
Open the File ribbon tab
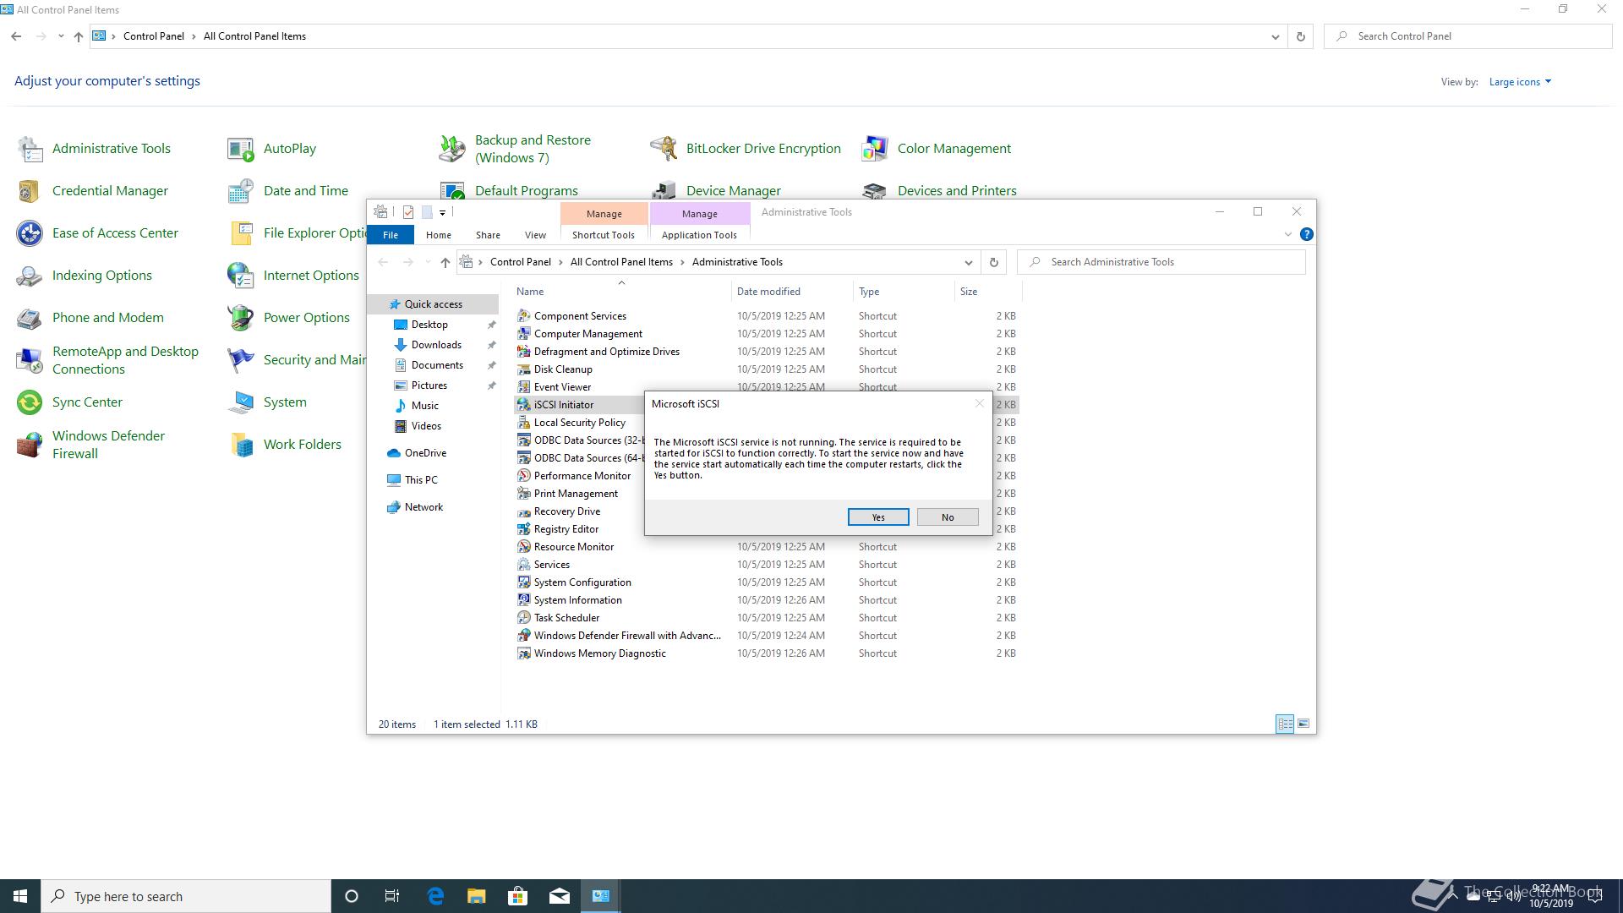(x=390, y=235)
